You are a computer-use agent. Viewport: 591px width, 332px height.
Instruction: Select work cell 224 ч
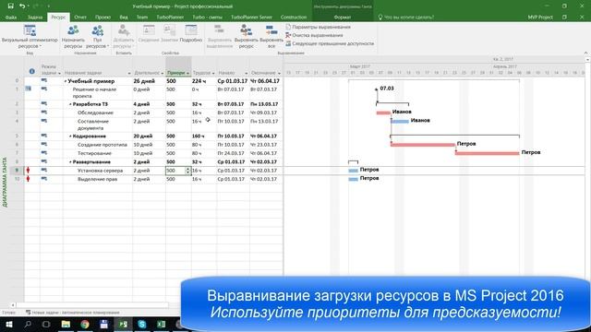click(x=204, y=81)
